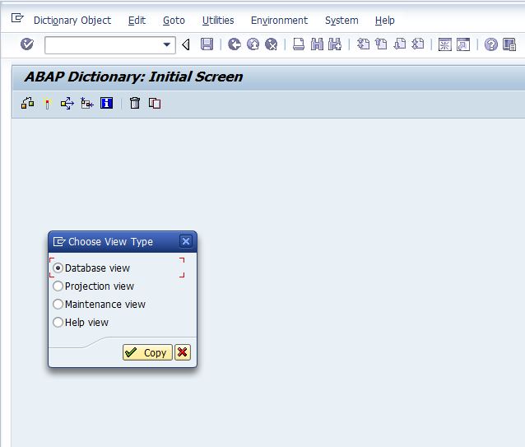Click the Find binoculars icon
525x447 pixels.
pos(317,44)
